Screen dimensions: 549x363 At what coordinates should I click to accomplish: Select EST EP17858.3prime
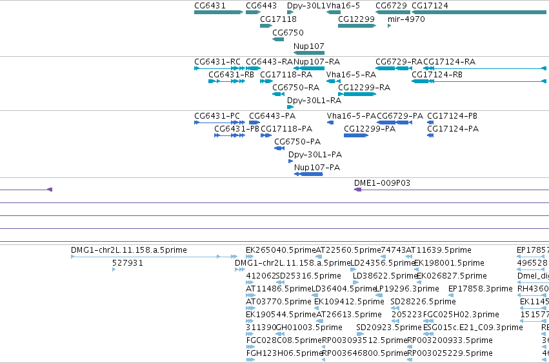[481, 289]
